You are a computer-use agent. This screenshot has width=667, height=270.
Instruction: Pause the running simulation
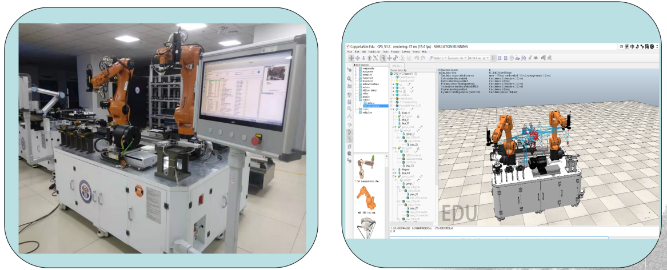(x=500, y=58)
